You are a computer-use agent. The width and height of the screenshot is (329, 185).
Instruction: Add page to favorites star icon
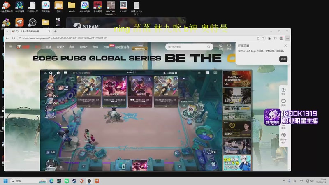tap(263, 38)
